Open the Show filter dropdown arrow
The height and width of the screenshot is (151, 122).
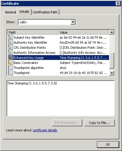point(73,22)
